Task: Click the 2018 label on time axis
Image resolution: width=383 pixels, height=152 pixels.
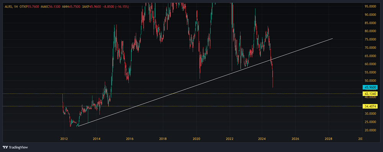Action: [x=163, y=139]
